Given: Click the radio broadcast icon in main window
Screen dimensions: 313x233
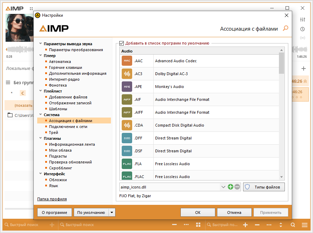Looking at the screenshot, I should click(303, 38).
